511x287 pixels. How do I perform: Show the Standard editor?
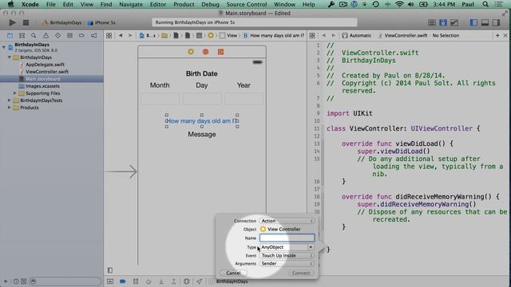point(432,22)
